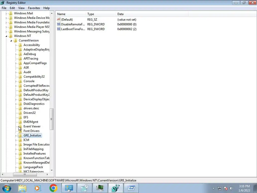The image size is (257, 193).
Task: Click the drivers.desc folder icon
Action: tap(20, 108)
